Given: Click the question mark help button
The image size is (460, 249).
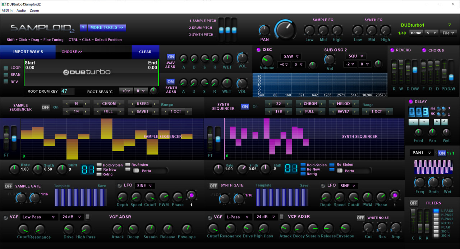Looking at the screenshot, I should (83, 27).
